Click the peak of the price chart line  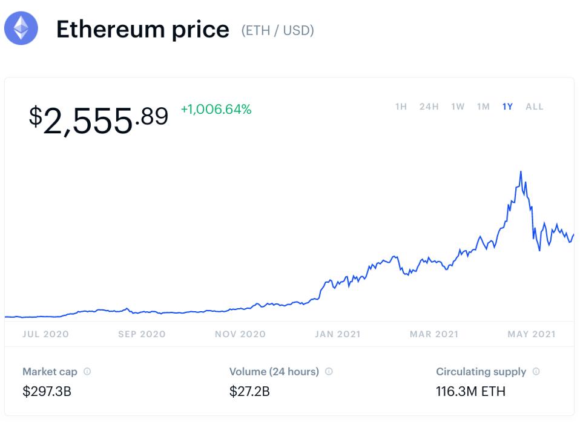521,172
